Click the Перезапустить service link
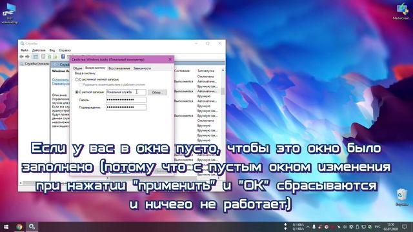This screenshot has width=413, height=232. click(x=61, y=83)
